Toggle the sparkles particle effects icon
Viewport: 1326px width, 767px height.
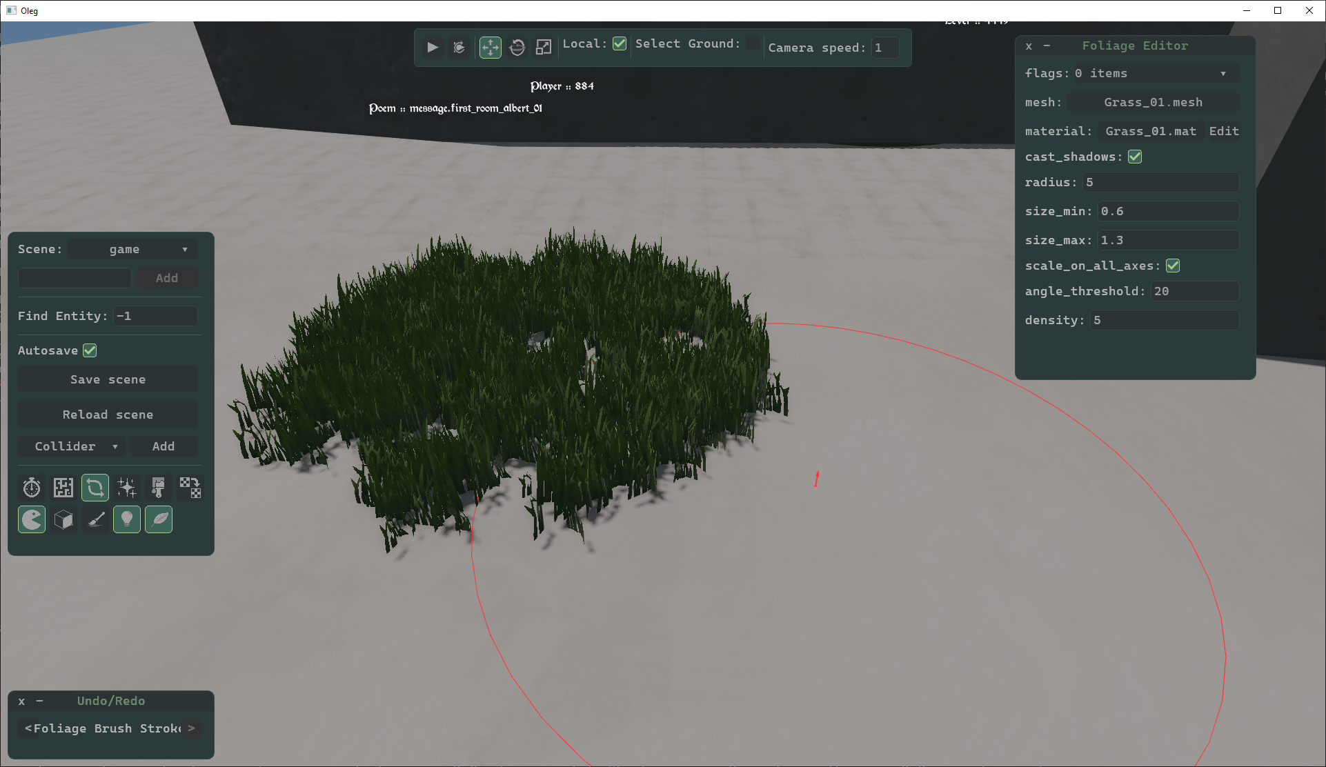(127, 488)
